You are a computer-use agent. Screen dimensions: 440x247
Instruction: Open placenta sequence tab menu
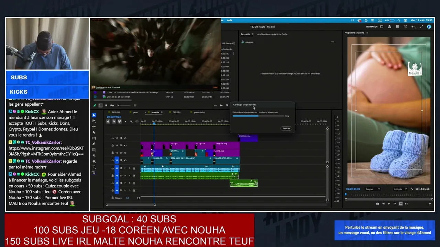click(x=162, y=112)
